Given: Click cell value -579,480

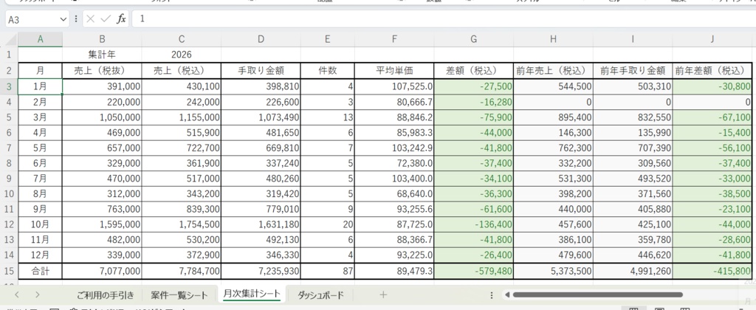Looking at the screenshot, I should point(474,271).
